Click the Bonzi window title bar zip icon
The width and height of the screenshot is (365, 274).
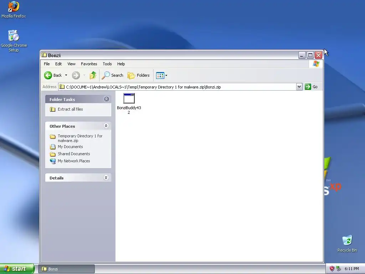[x=44, y=55]
